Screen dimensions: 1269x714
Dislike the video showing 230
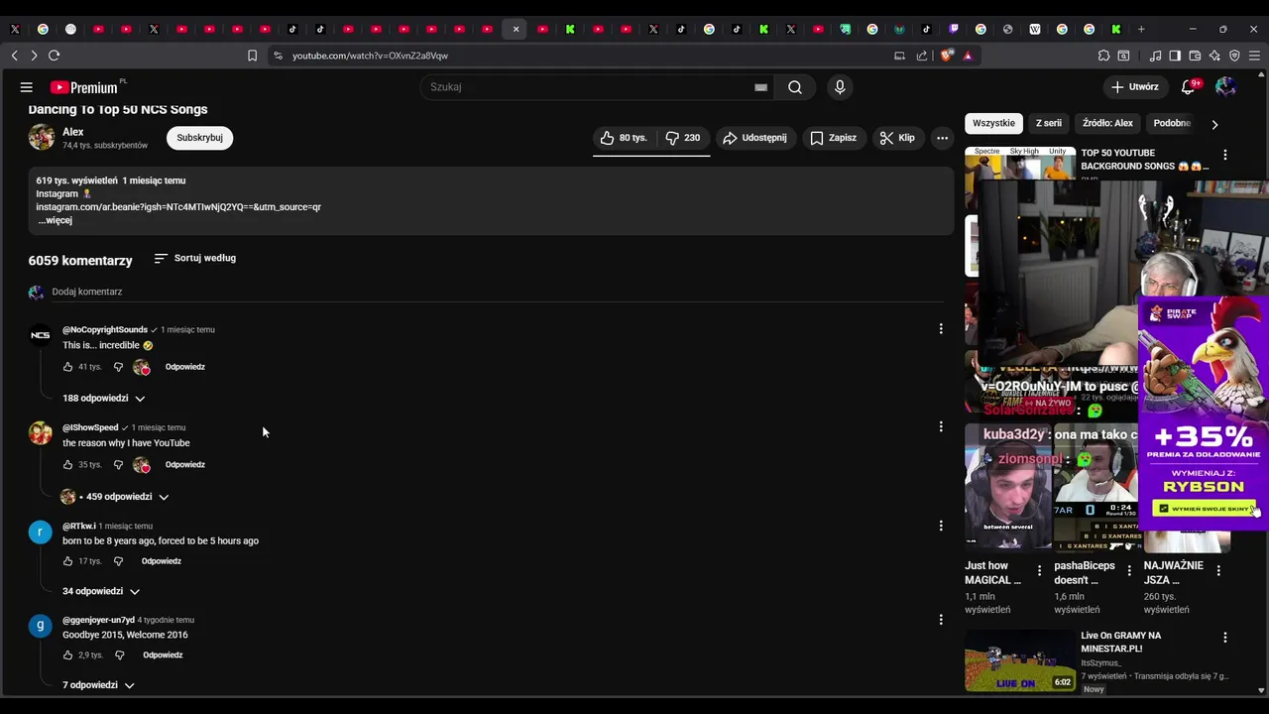point(683,138)
